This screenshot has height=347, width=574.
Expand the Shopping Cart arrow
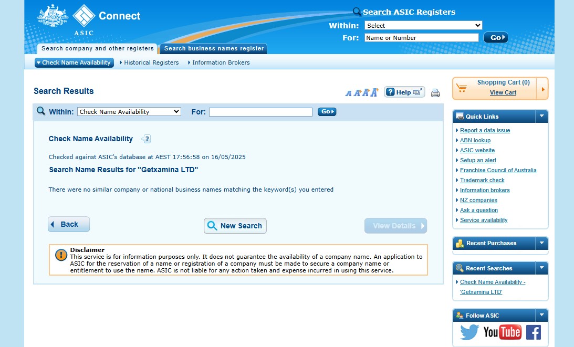[542, 89]
